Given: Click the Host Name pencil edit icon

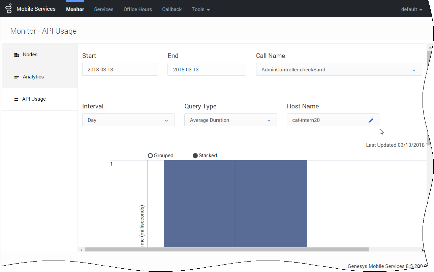Looking at the screenshot, I should click(371, 120).
